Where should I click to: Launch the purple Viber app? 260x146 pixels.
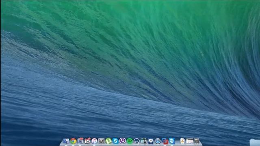[123, 141]
